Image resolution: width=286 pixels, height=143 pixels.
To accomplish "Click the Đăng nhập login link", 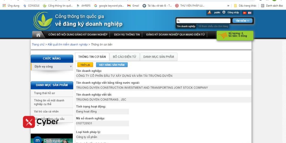I will (x=233, y=12).
